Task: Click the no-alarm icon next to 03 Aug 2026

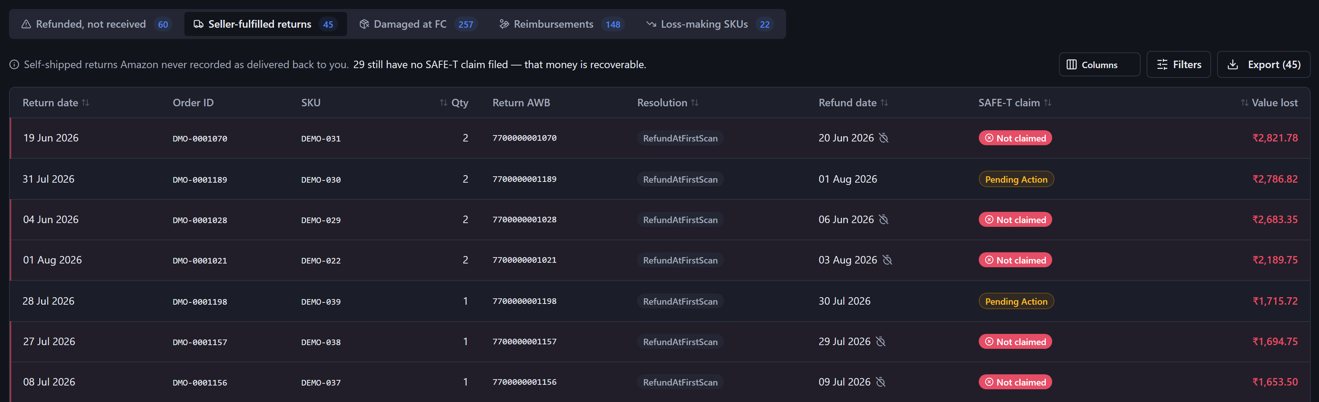Action: tap(887, 260)
